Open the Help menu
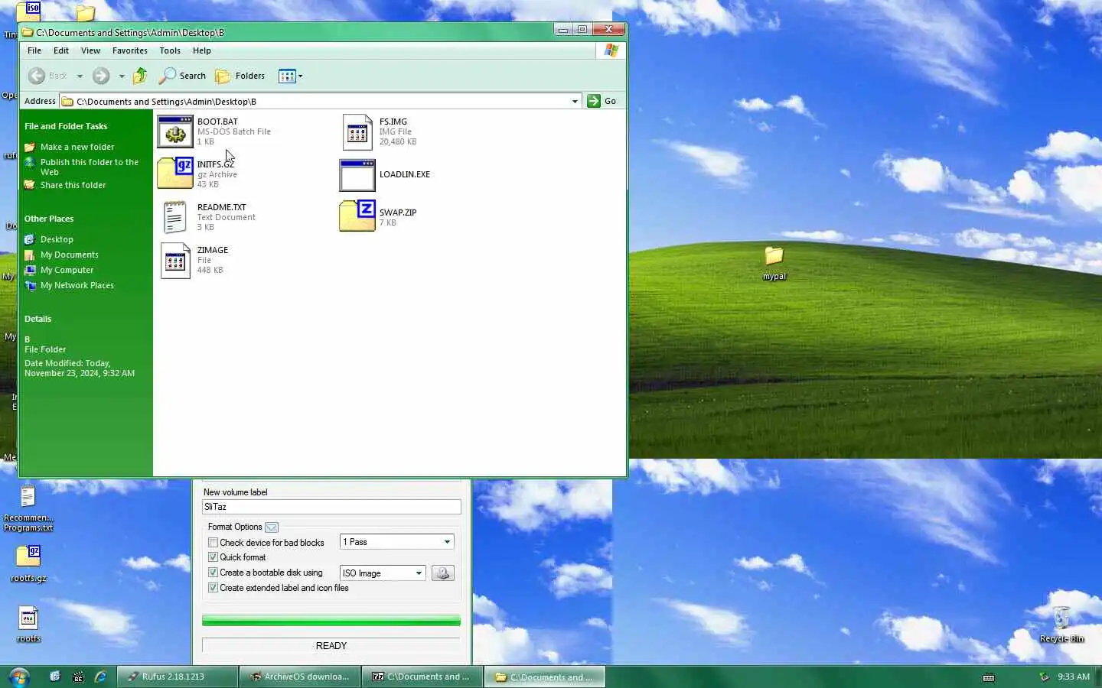This screenshot has height=688, width=1102. tap(202, 50)
